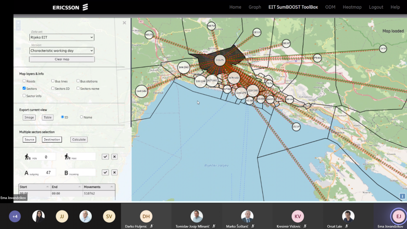Click the Calculate button

click(x=79, y=140)
